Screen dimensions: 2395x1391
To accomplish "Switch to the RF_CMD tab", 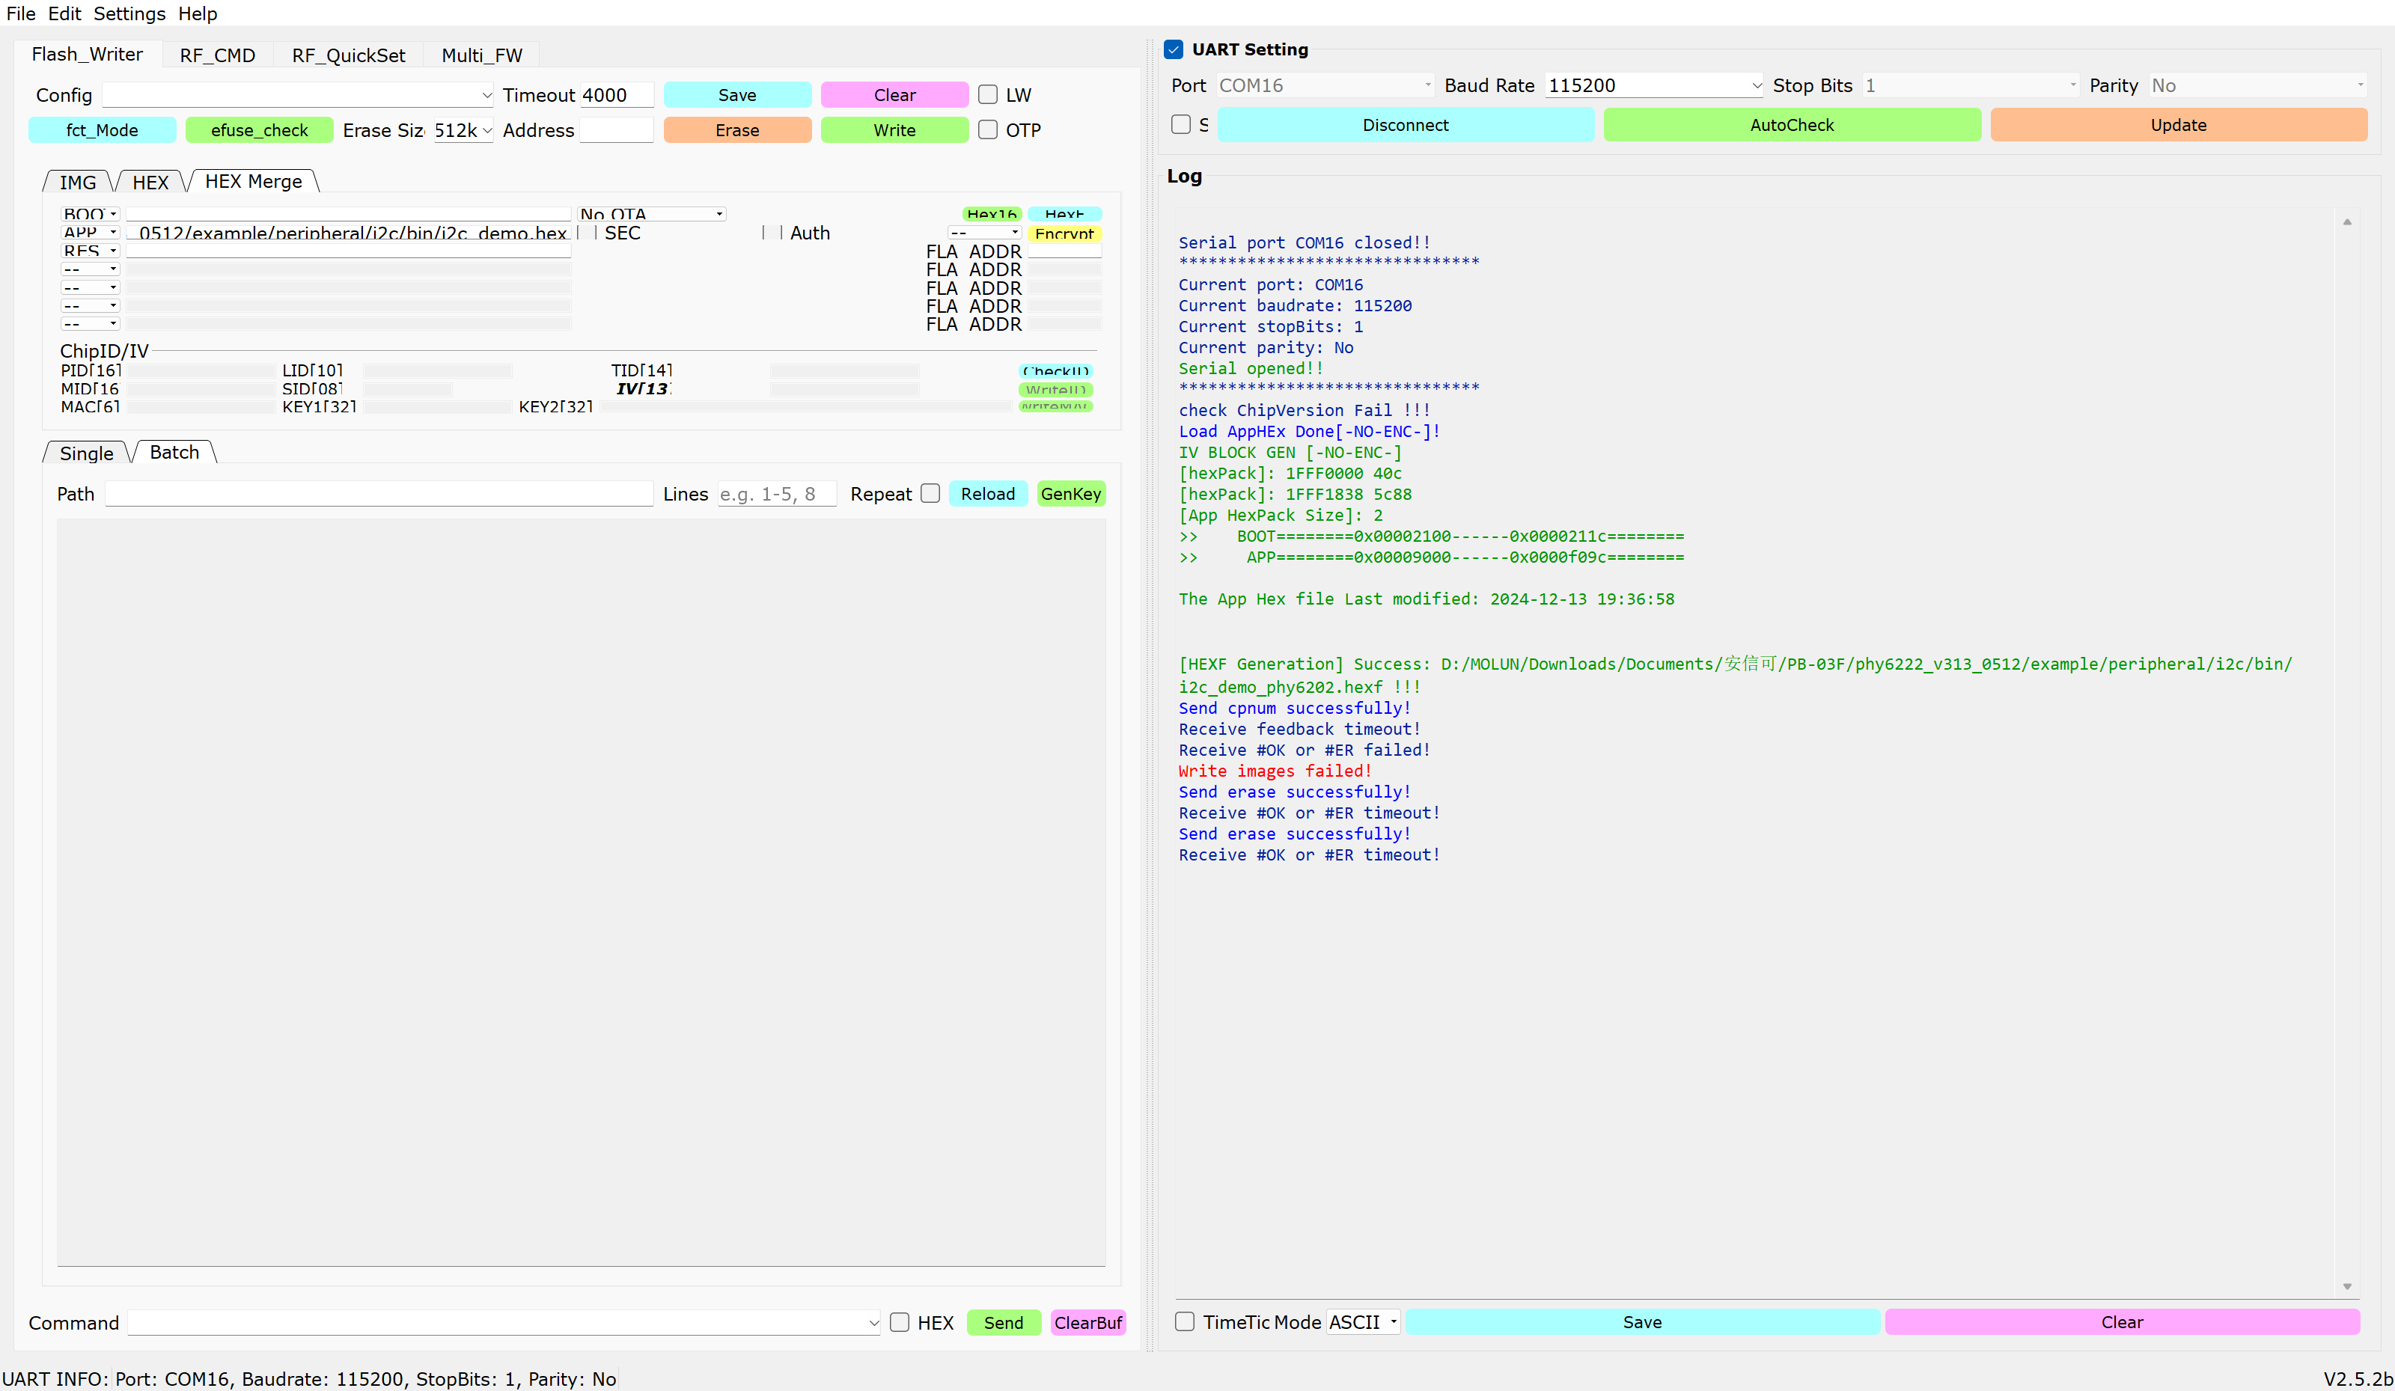I will pos(218,55).
